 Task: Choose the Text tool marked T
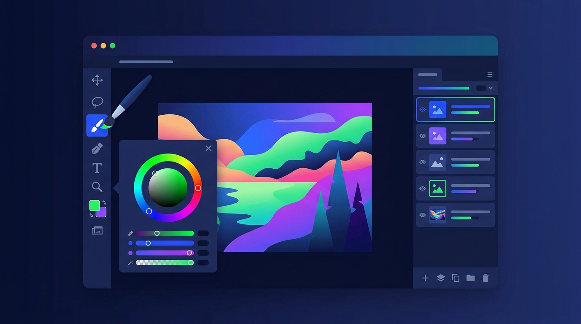[x=97, y=168]
